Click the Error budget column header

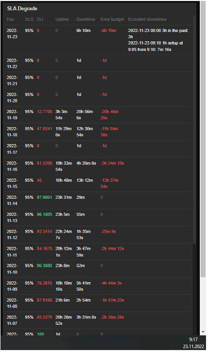click(112, 19)
